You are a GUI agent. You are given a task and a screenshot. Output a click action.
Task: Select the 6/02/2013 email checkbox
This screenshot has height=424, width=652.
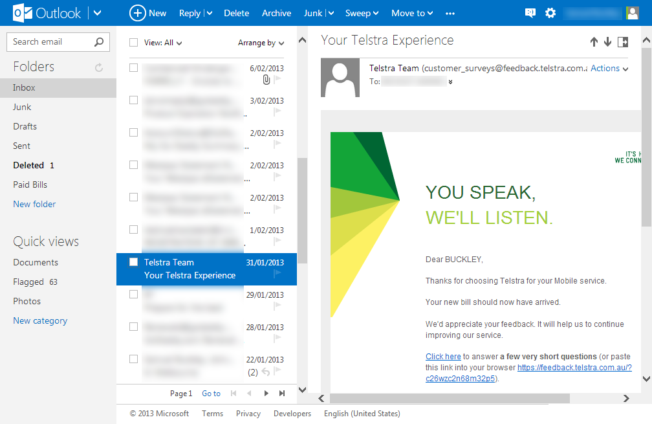(133, 68)
